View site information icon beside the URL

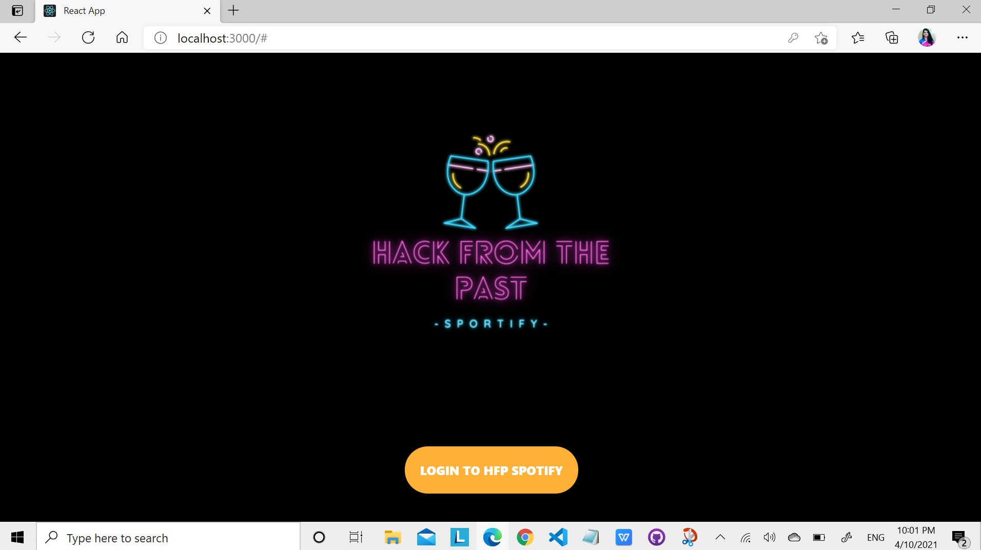pos(161,38)
